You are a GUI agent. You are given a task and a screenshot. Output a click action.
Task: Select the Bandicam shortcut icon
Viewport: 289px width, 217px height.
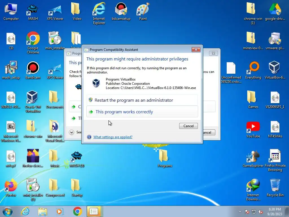tap(33, 70)
